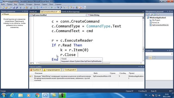Viewport: 174px width, 98px height.
Task: Select Form1.vb in Solution Explorer tree
Action: coord(156,23)
